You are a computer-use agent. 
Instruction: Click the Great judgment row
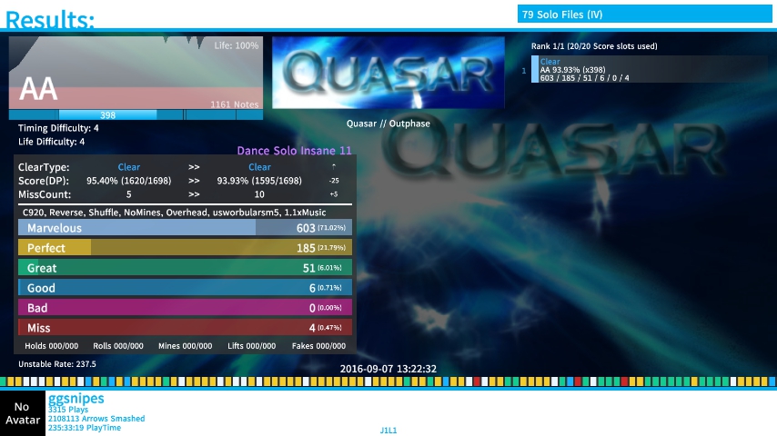185,268
